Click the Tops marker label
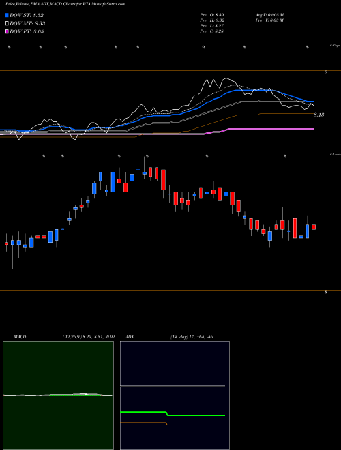 pos(336,45)
